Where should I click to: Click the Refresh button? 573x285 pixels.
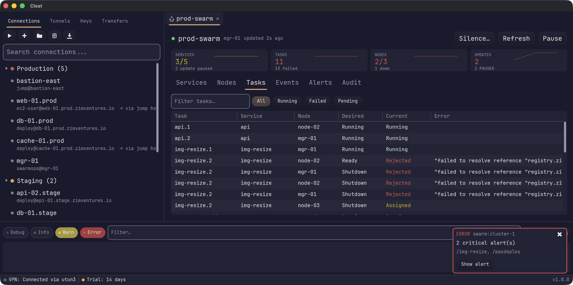click(516, 39)
